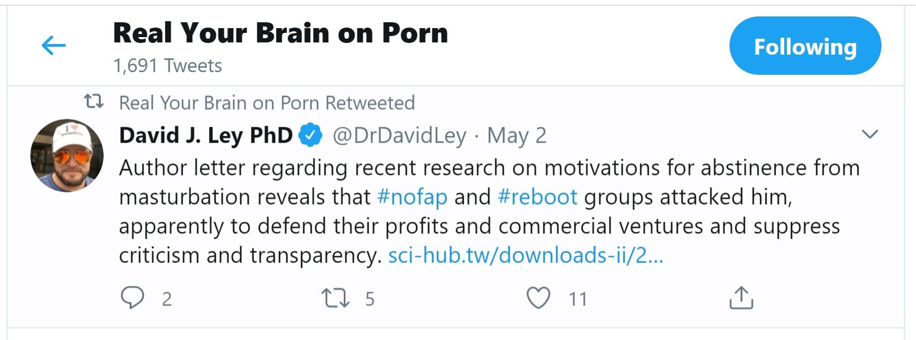Open the #reboot hashtag
The image size is (916, 340).
click(537, 197)
